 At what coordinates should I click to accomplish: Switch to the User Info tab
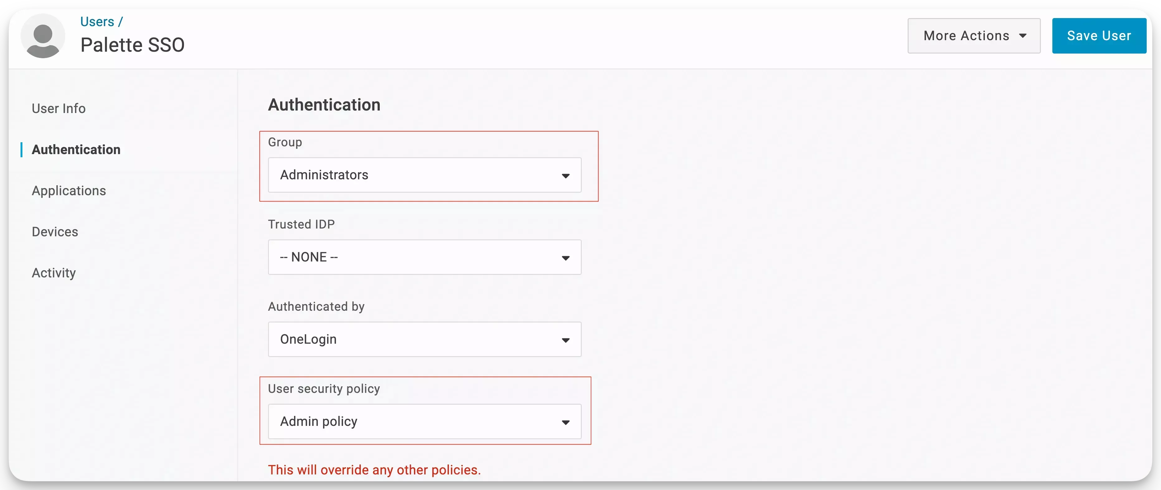(x=59, y=109)
